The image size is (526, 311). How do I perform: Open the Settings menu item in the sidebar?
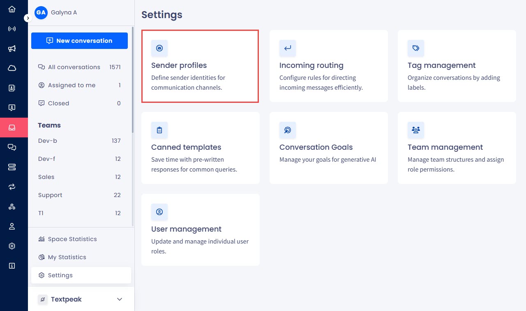(81, 275)
